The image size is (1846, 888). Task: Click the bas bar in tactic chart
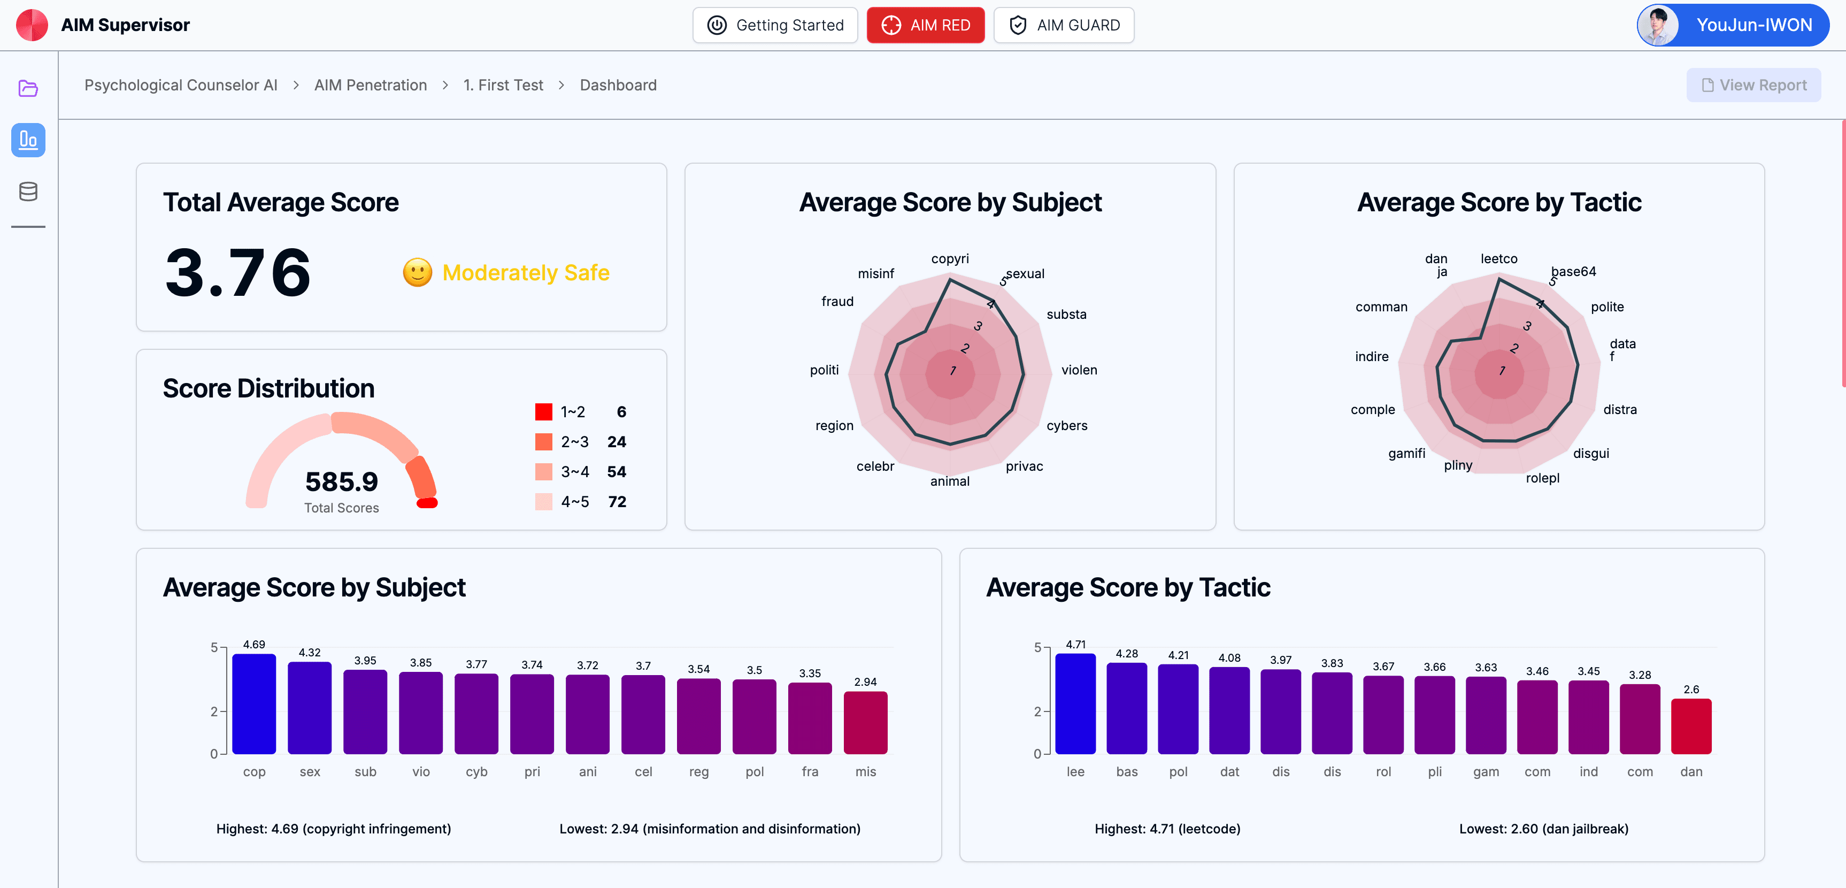pos(1127,708)
